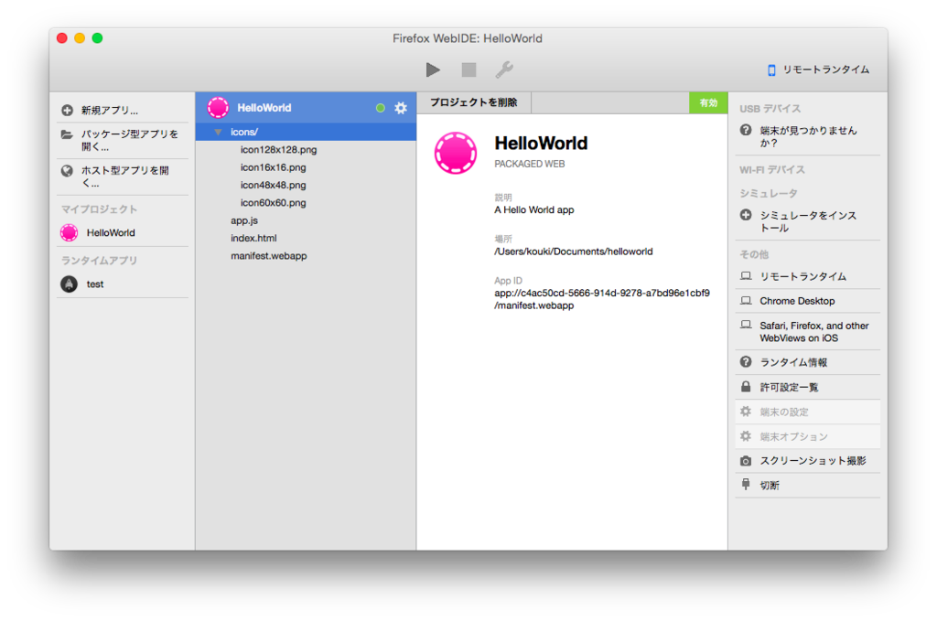This screenshot has width=937, height=621.
Task: Choose シミュレータをインストール
Action: click(808, 221)
